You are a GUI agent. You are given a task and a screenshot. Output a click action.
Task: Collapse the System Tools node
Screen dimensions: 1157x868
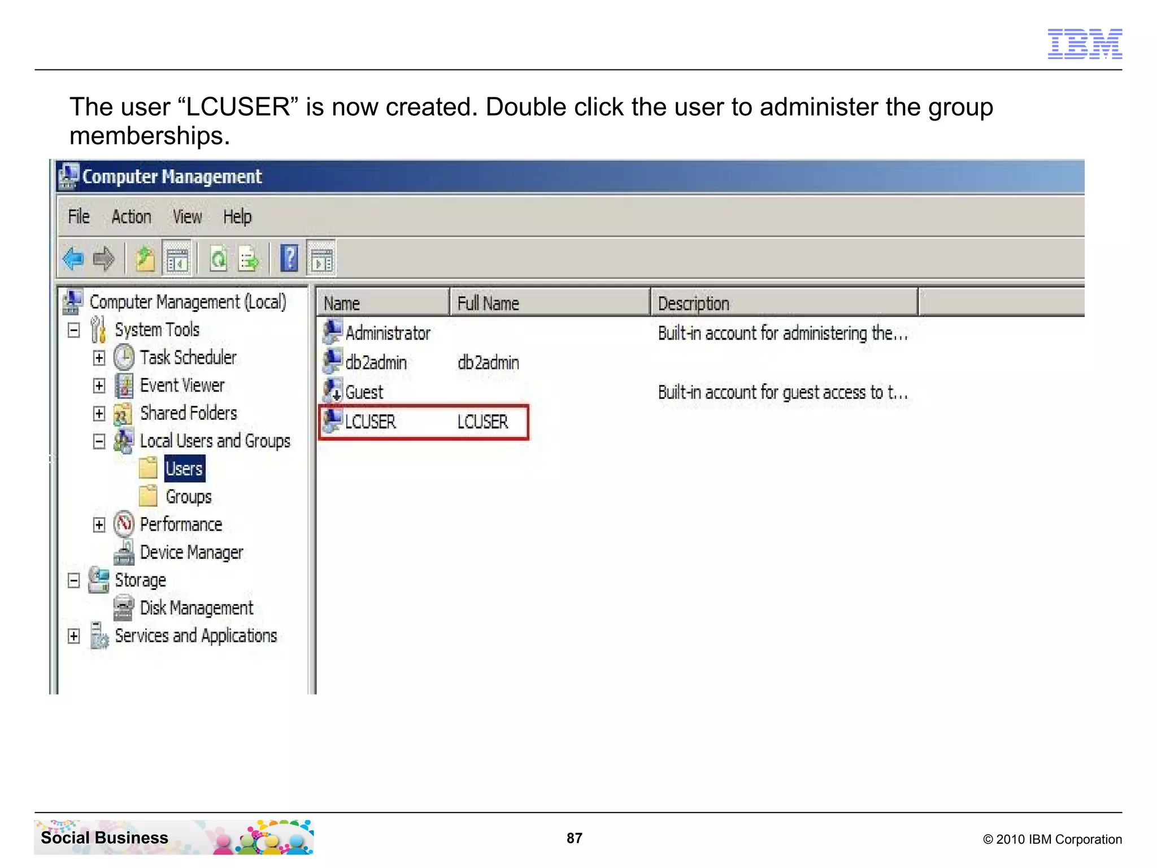(74, 330)
